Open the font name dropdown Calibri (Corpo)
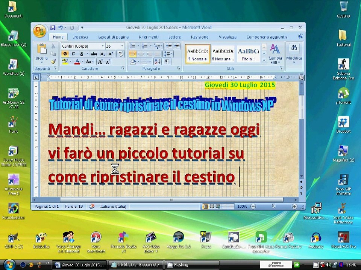This screenshot has height=270, width=361. pos(103,46)
